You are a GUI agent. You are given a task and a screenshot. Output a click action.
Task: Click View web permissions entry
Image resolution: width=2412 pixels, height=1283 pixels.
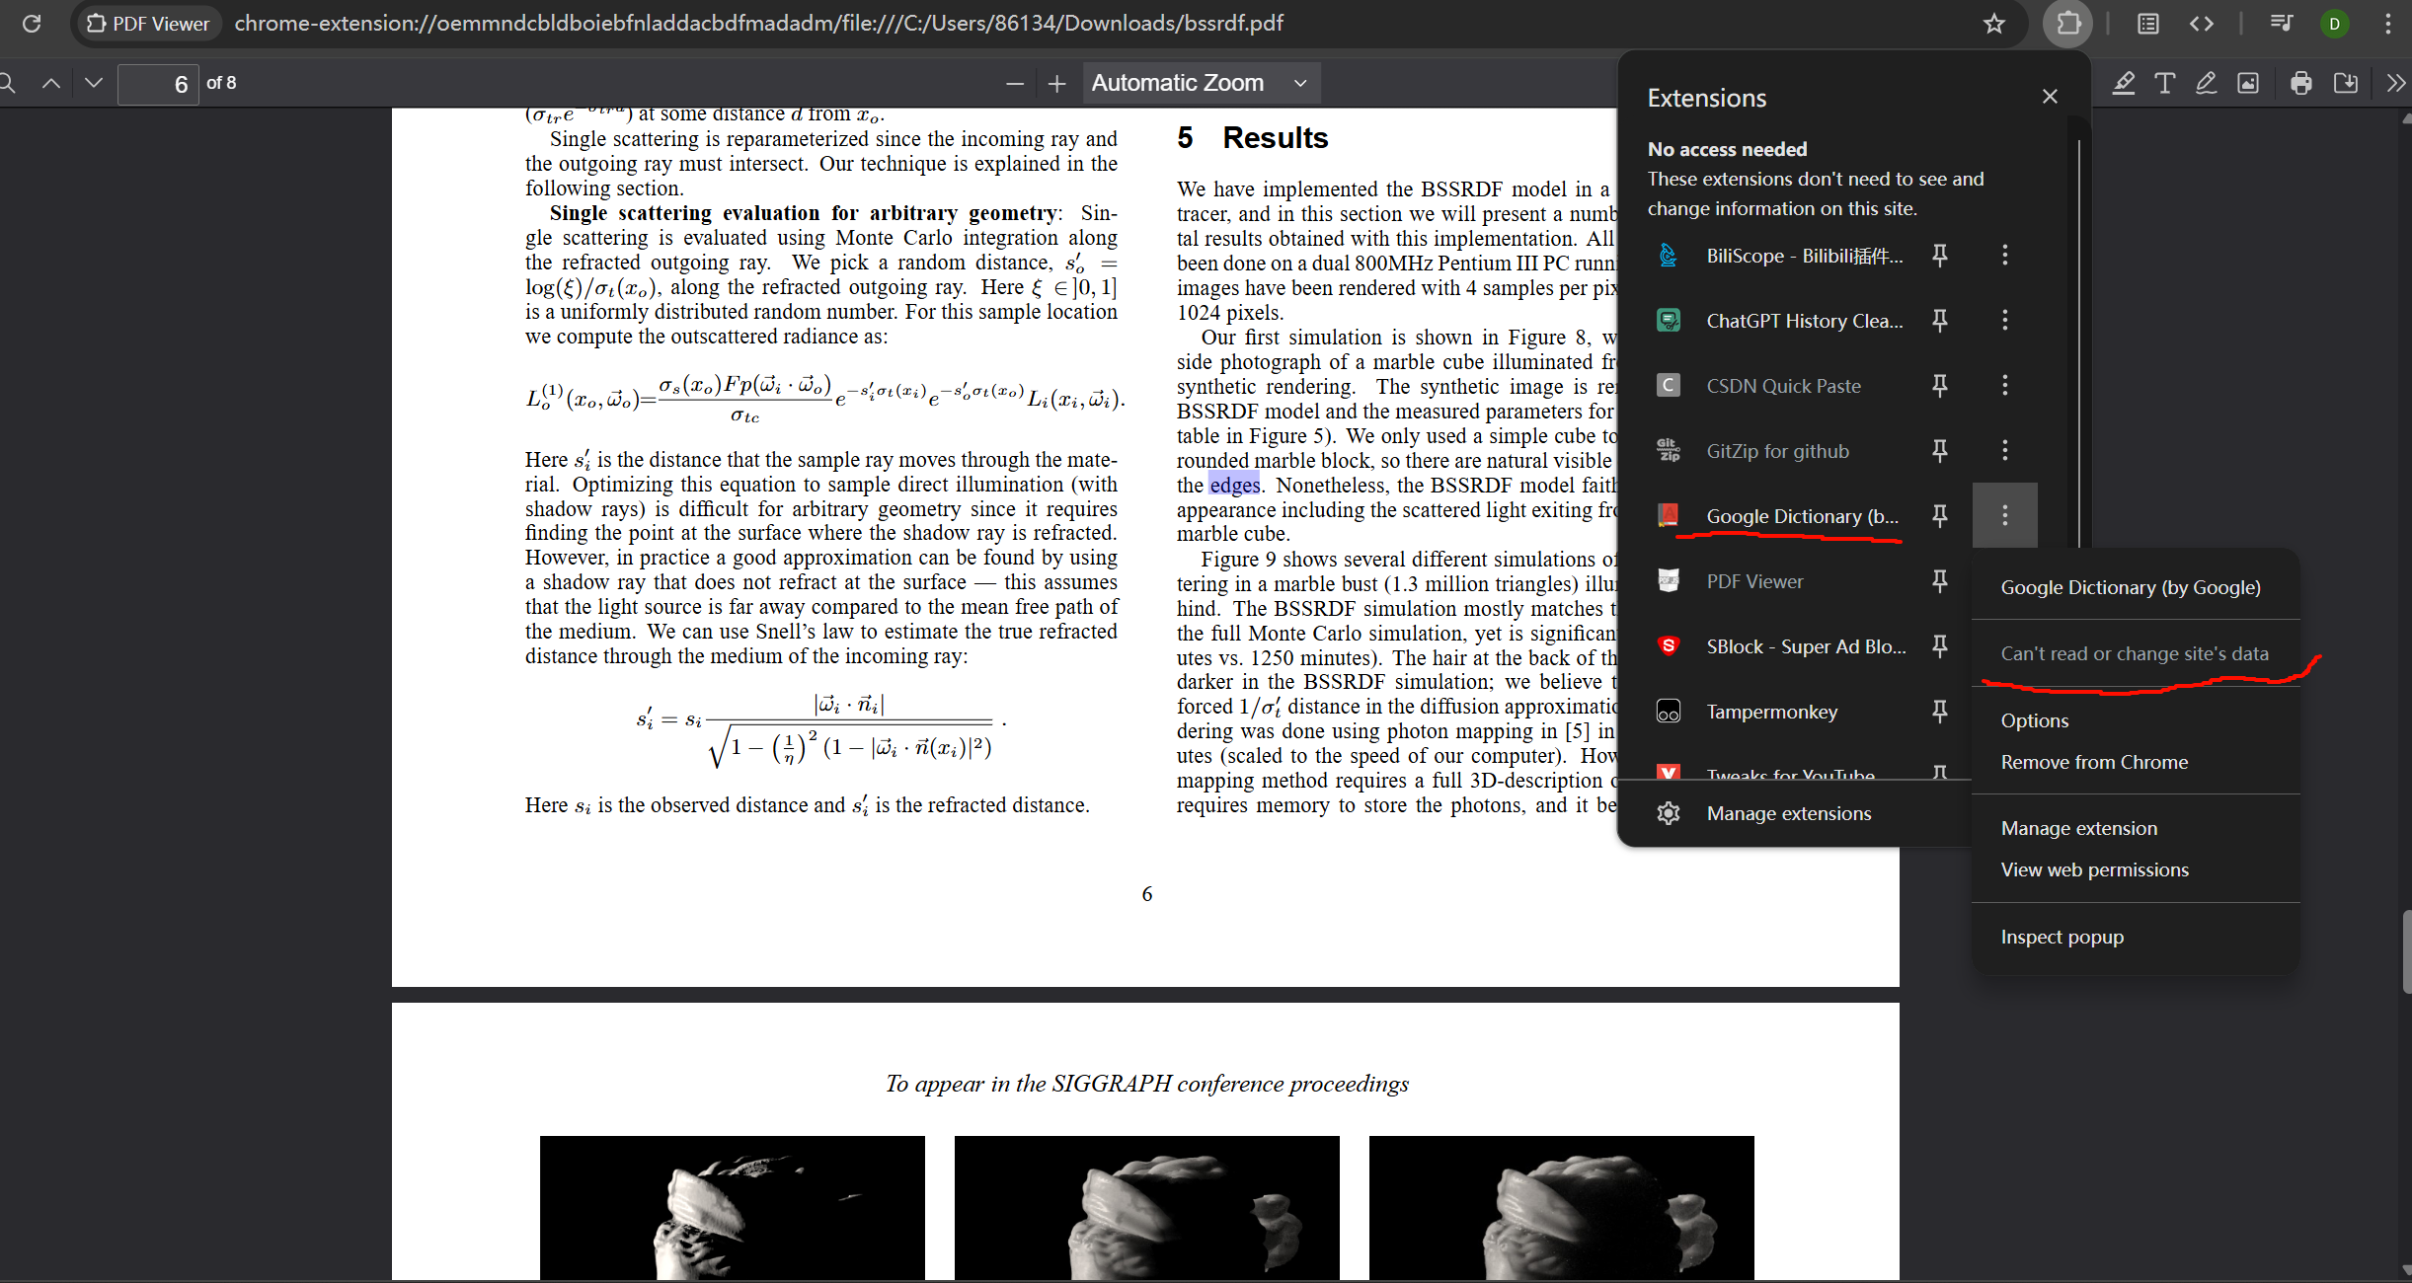[x=2094, y=869]
